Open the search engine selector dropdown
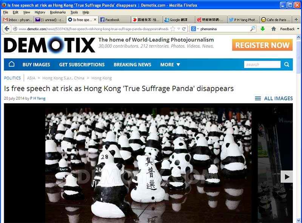This screenshot has width=302, height=223. pyautogui.click(x=195, y=29)
